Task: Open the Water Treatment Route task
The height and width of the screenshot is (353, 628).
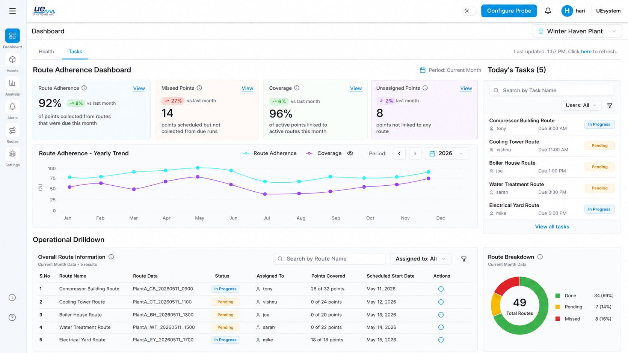Action: [x=552, y=188]
